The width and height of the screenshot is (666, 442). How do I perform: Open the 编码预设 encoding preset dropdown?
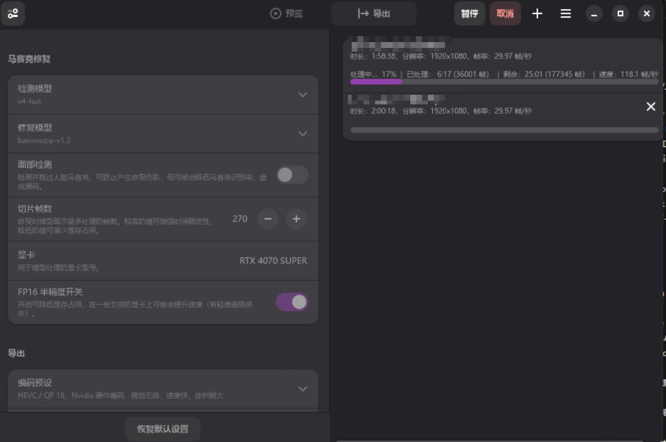[x=303, y=389]
